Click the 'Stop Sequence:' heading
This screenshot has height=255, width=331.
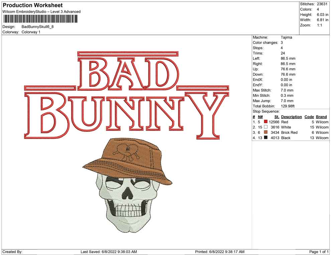[x=266, y=111]
